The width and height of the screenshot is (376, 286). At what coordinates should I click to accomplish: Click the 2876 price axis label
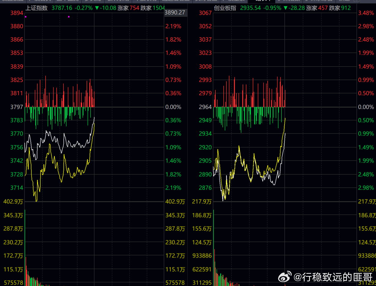205,188
